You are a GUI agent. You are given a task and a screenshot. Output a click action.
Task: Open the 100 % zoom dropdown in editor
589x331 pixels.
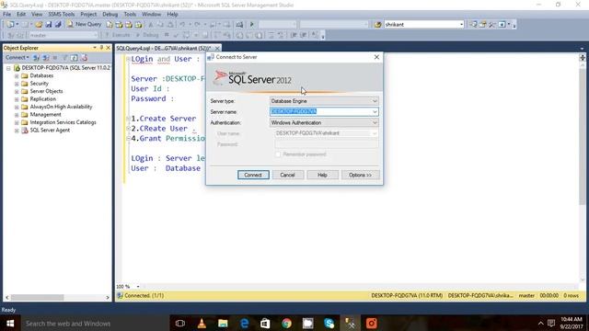coord(138,286)
